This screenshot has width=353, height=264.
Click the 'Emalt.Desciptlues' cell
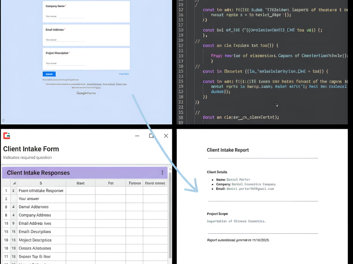pyautogui.click(x=41, y=232)
